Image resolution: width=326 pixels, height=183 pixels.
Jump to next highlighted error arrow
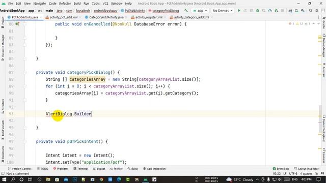318,24
